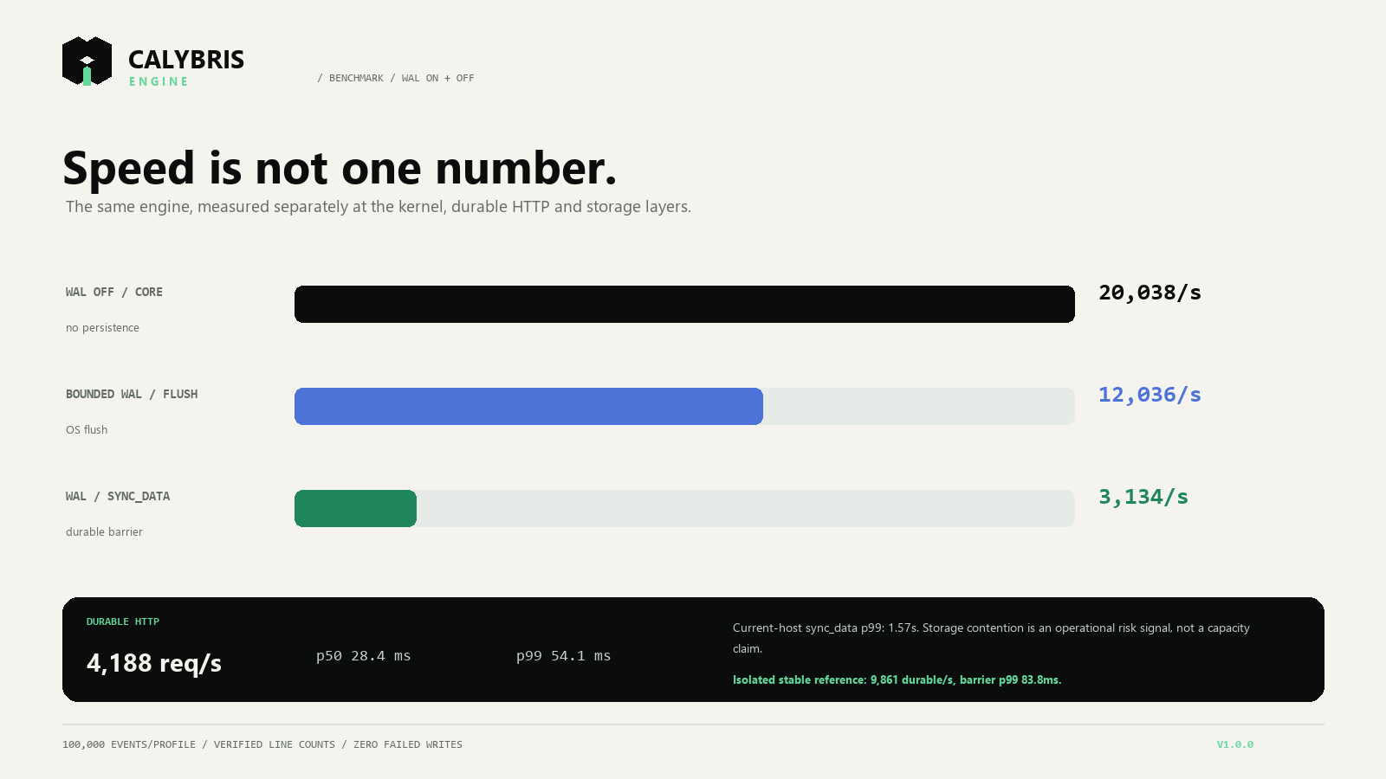Click the green WAL / SYNC_DATA bar

[x=355, y=508]
